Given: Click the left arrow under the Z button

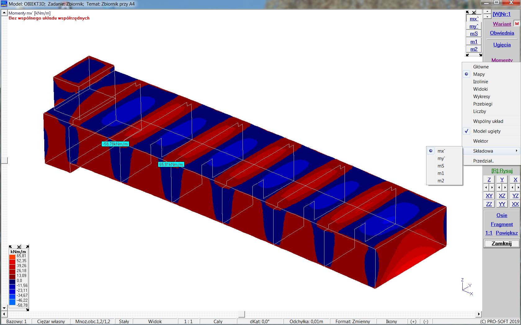Looking at the screenshot, I should (x=486, y=187).
